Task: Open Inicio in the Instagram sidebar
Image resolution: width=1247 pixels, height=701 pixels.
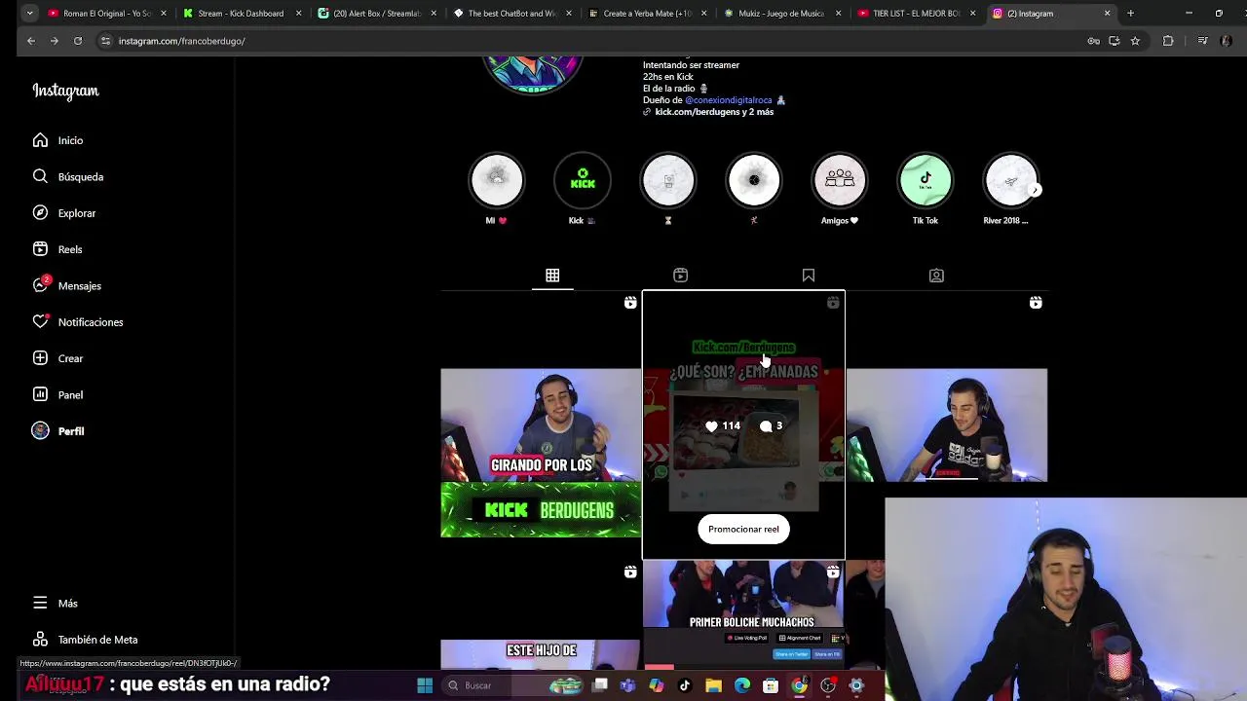Action: click(x=57, y=140)
